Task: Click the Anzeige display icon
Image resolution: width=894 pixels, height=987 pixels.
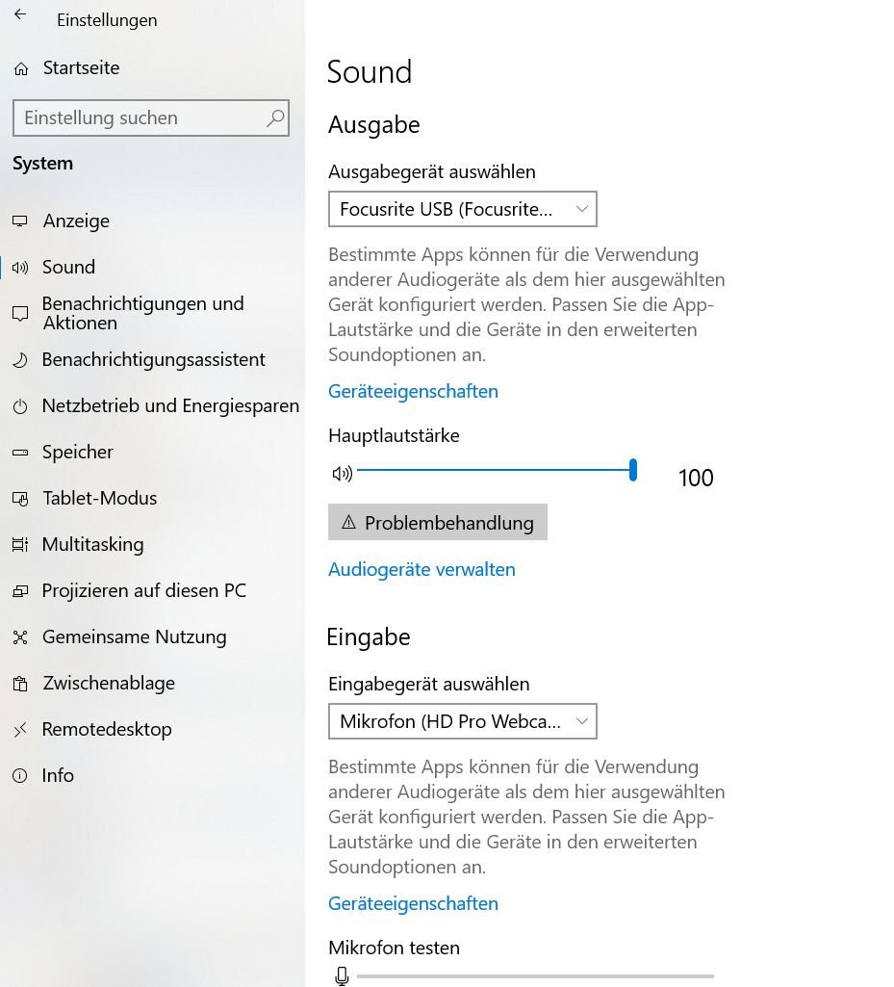Action: tap(20, 221)
